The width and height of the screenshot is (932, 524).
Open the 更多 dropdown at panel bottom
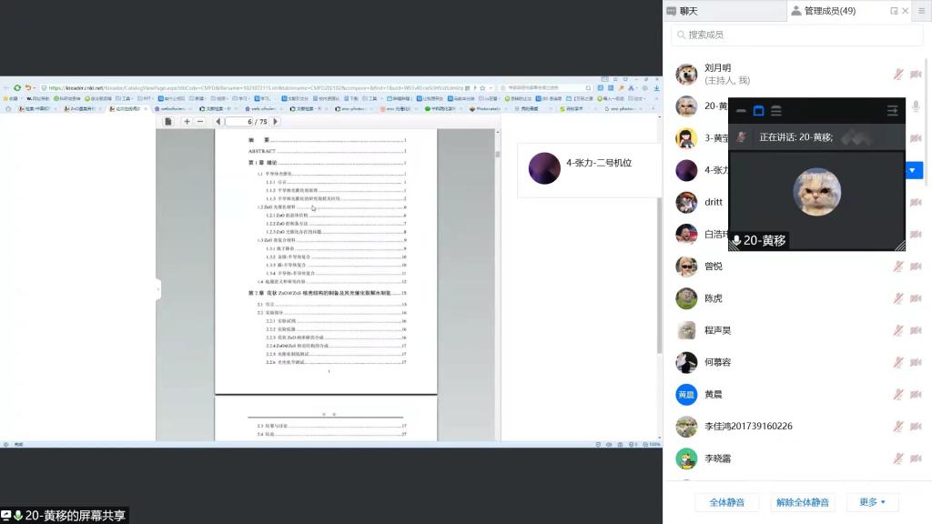872,502
